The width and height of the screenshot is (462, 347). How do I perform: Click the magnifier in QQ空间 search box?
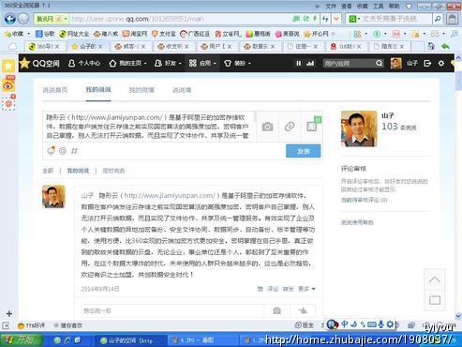click(x=379, y=64)
